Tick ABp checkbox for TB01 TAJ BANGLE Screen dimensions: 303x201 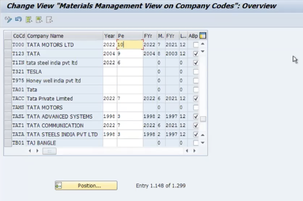(x=196, y=143)
